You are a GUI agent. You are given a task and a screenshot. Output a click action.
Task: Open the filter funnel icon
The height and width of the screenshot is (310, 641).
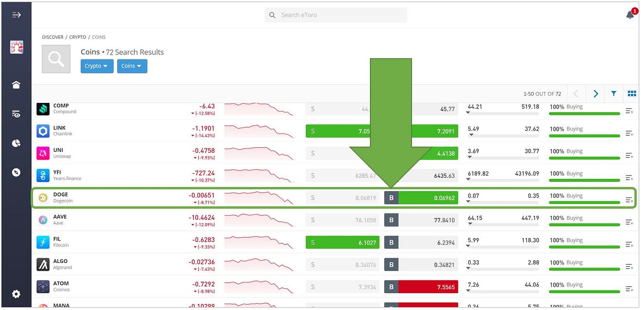click(x=614, y=94)
